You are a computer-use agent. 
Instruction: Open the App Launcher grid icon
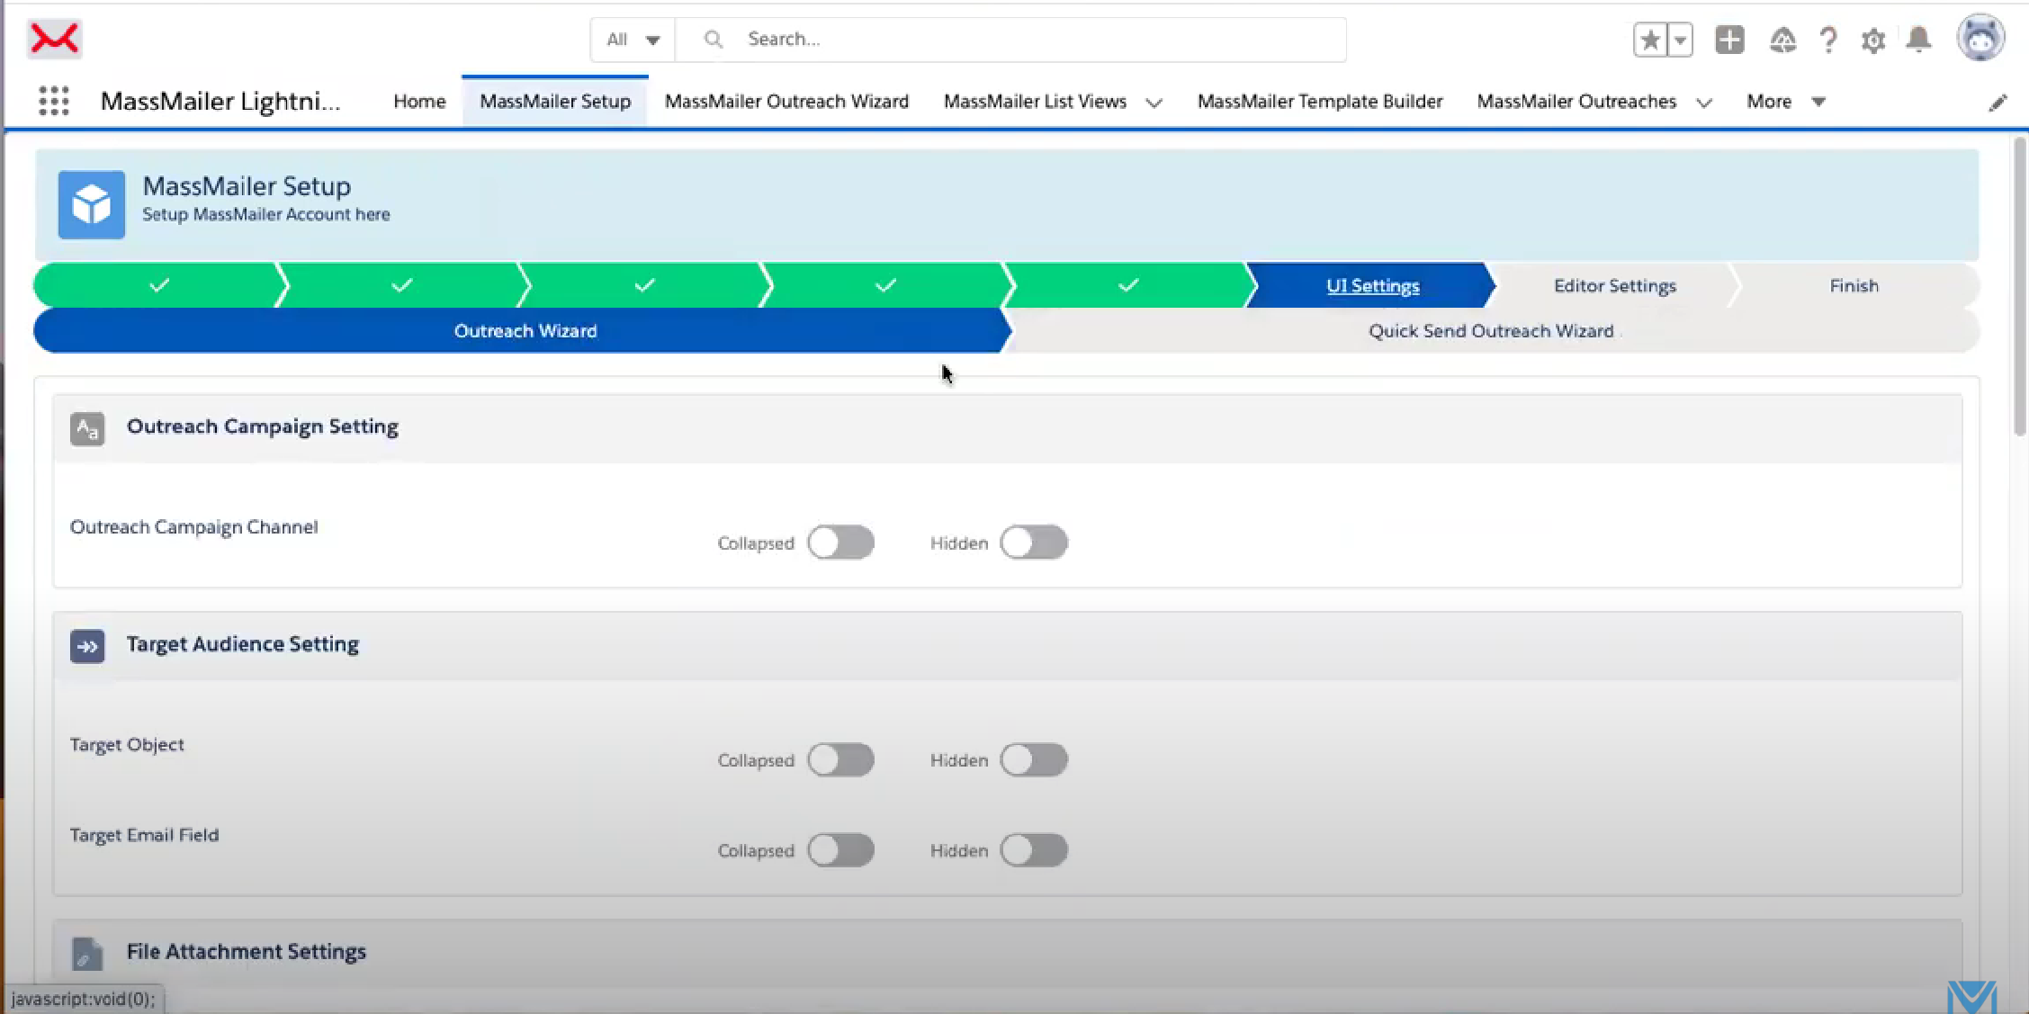click(x=54, y=101)
